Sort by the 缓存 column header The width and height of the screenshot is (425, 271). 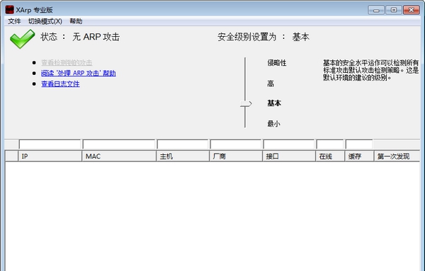pos(359,156)
